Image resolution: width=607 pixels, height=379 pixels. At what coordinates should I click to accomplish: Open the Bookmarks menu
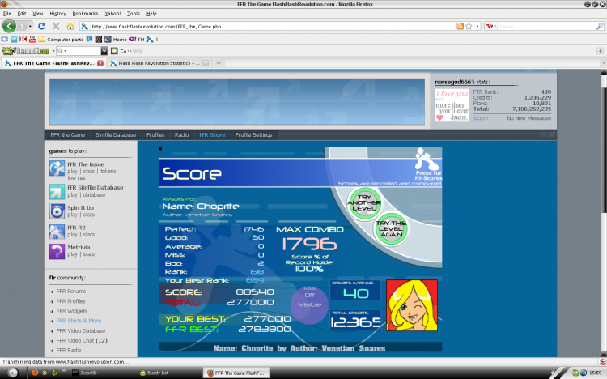pyautogui.click(x=85, y=14)
